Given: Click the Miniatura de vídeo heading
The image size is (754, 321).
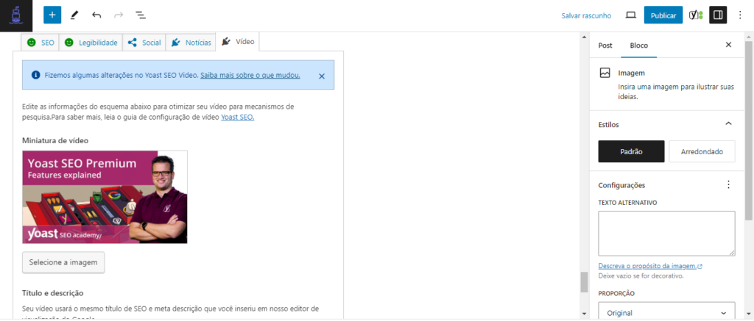Looking at the screenshot, I should point(54,140).
